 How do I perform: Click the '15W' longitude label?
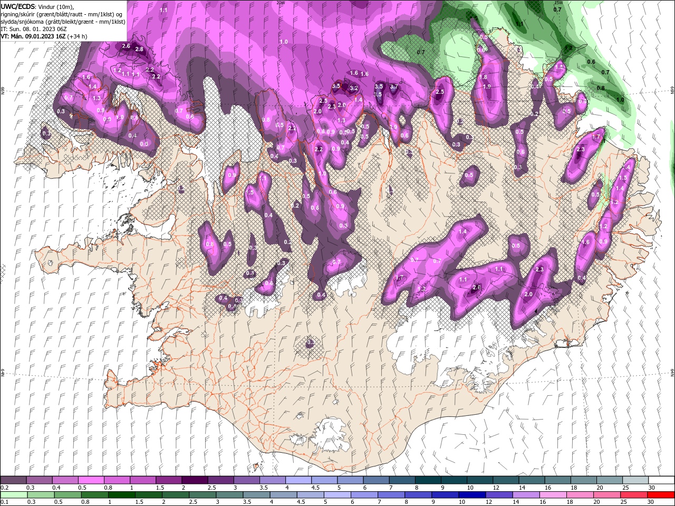coord(558,3)
